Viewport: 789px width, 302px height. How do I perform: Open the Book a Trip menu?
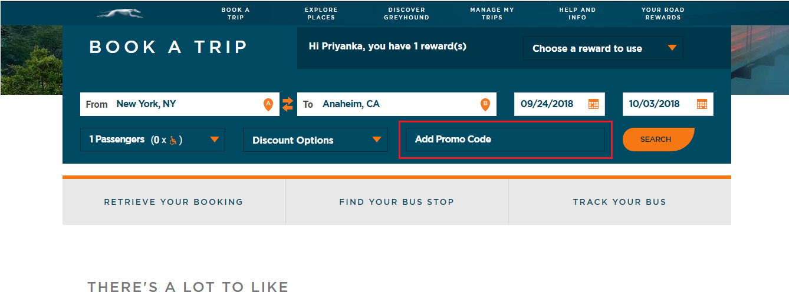point(235,14)
